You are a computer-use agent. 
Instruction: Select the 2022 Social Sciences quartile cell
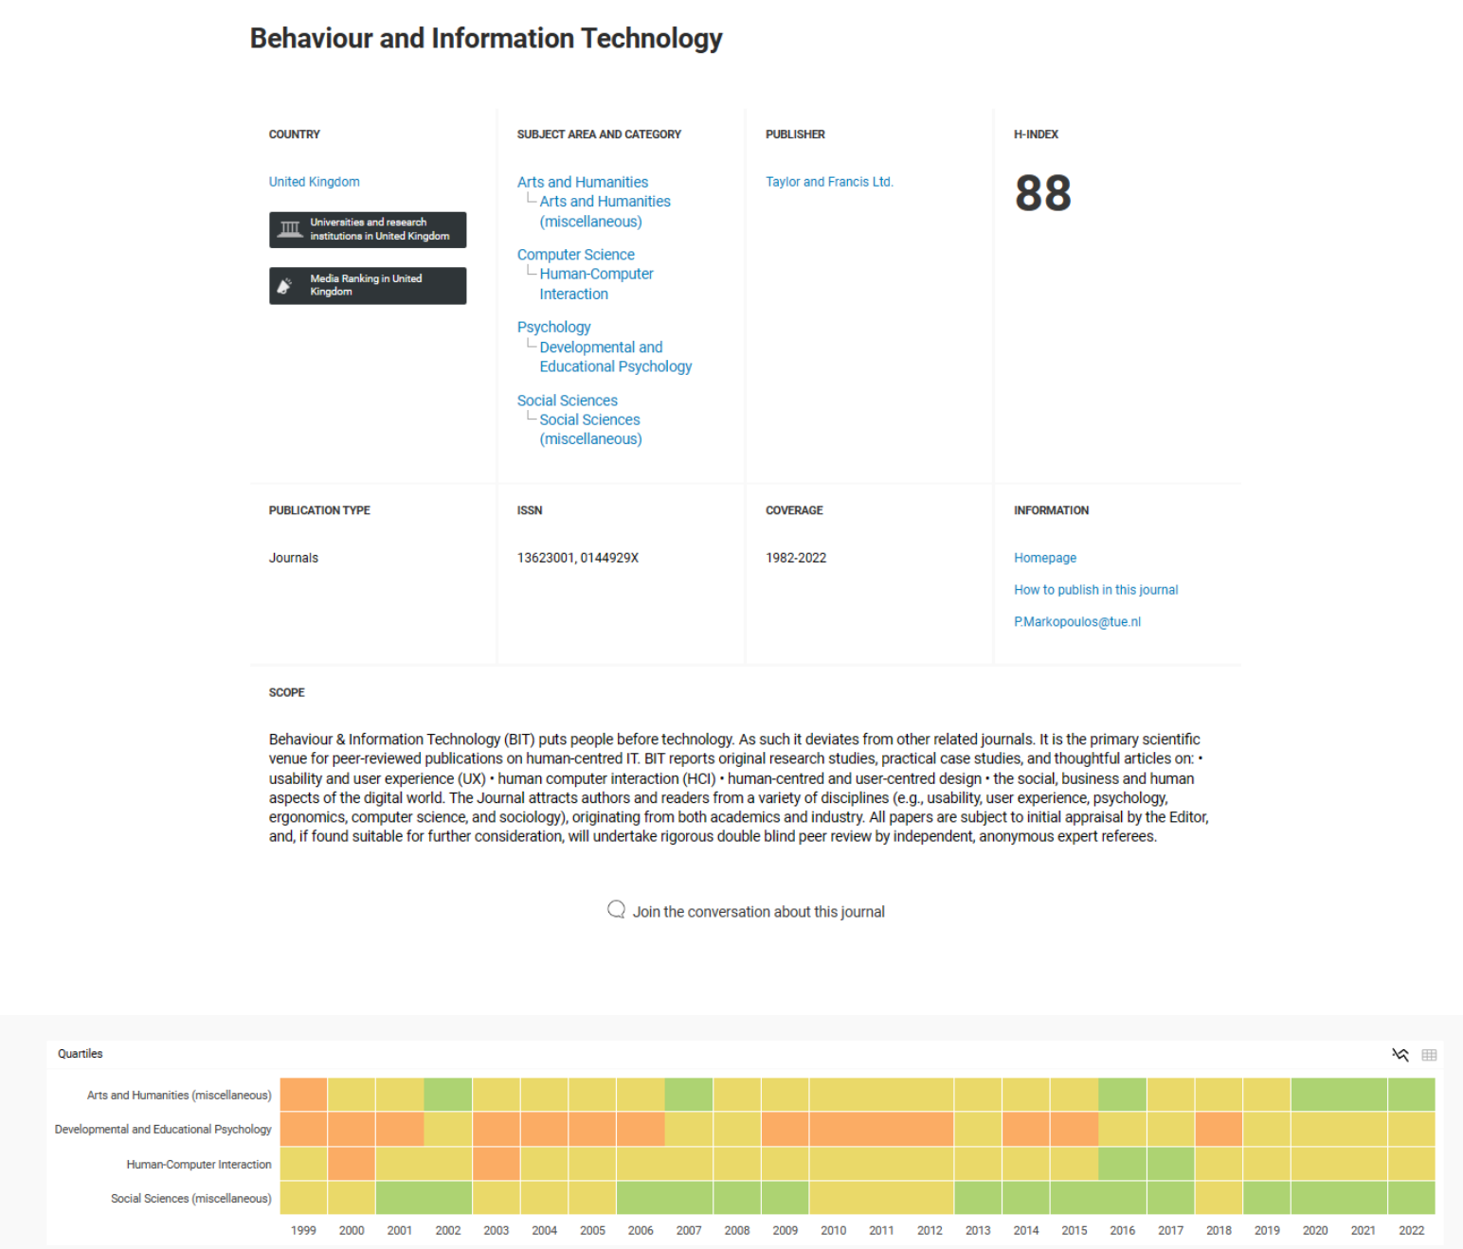[1411, 1197]
